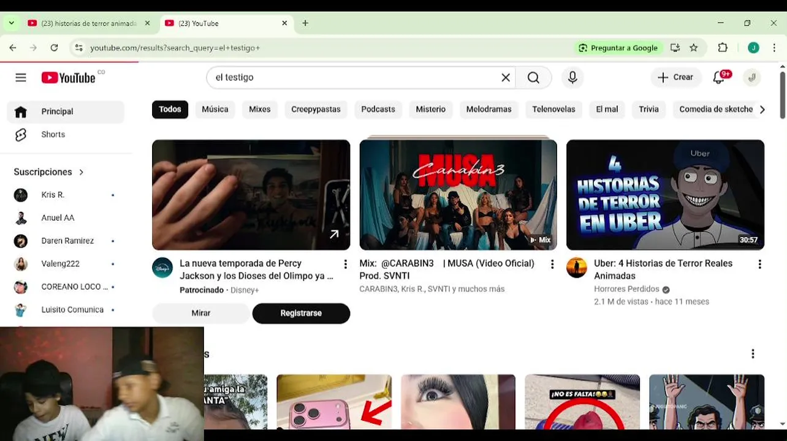Open the pink iPhone Short thumbnail
Viewport: 787px width, 441px height.
coord(334,402)
